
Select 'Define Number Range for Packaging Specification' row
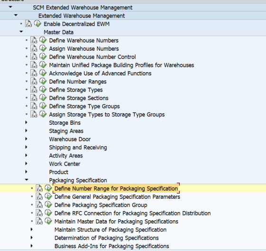tap(133, 188)
